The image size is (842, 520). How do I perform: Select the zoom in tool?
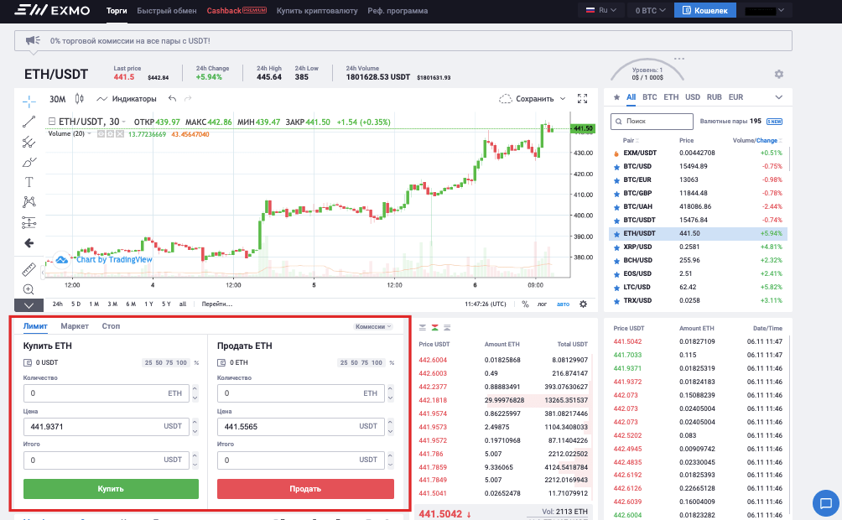click(29, 289)
